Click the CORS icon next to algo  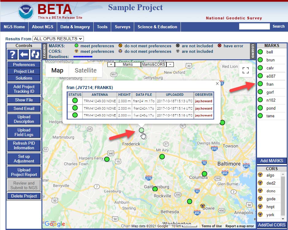click(260, 175)
